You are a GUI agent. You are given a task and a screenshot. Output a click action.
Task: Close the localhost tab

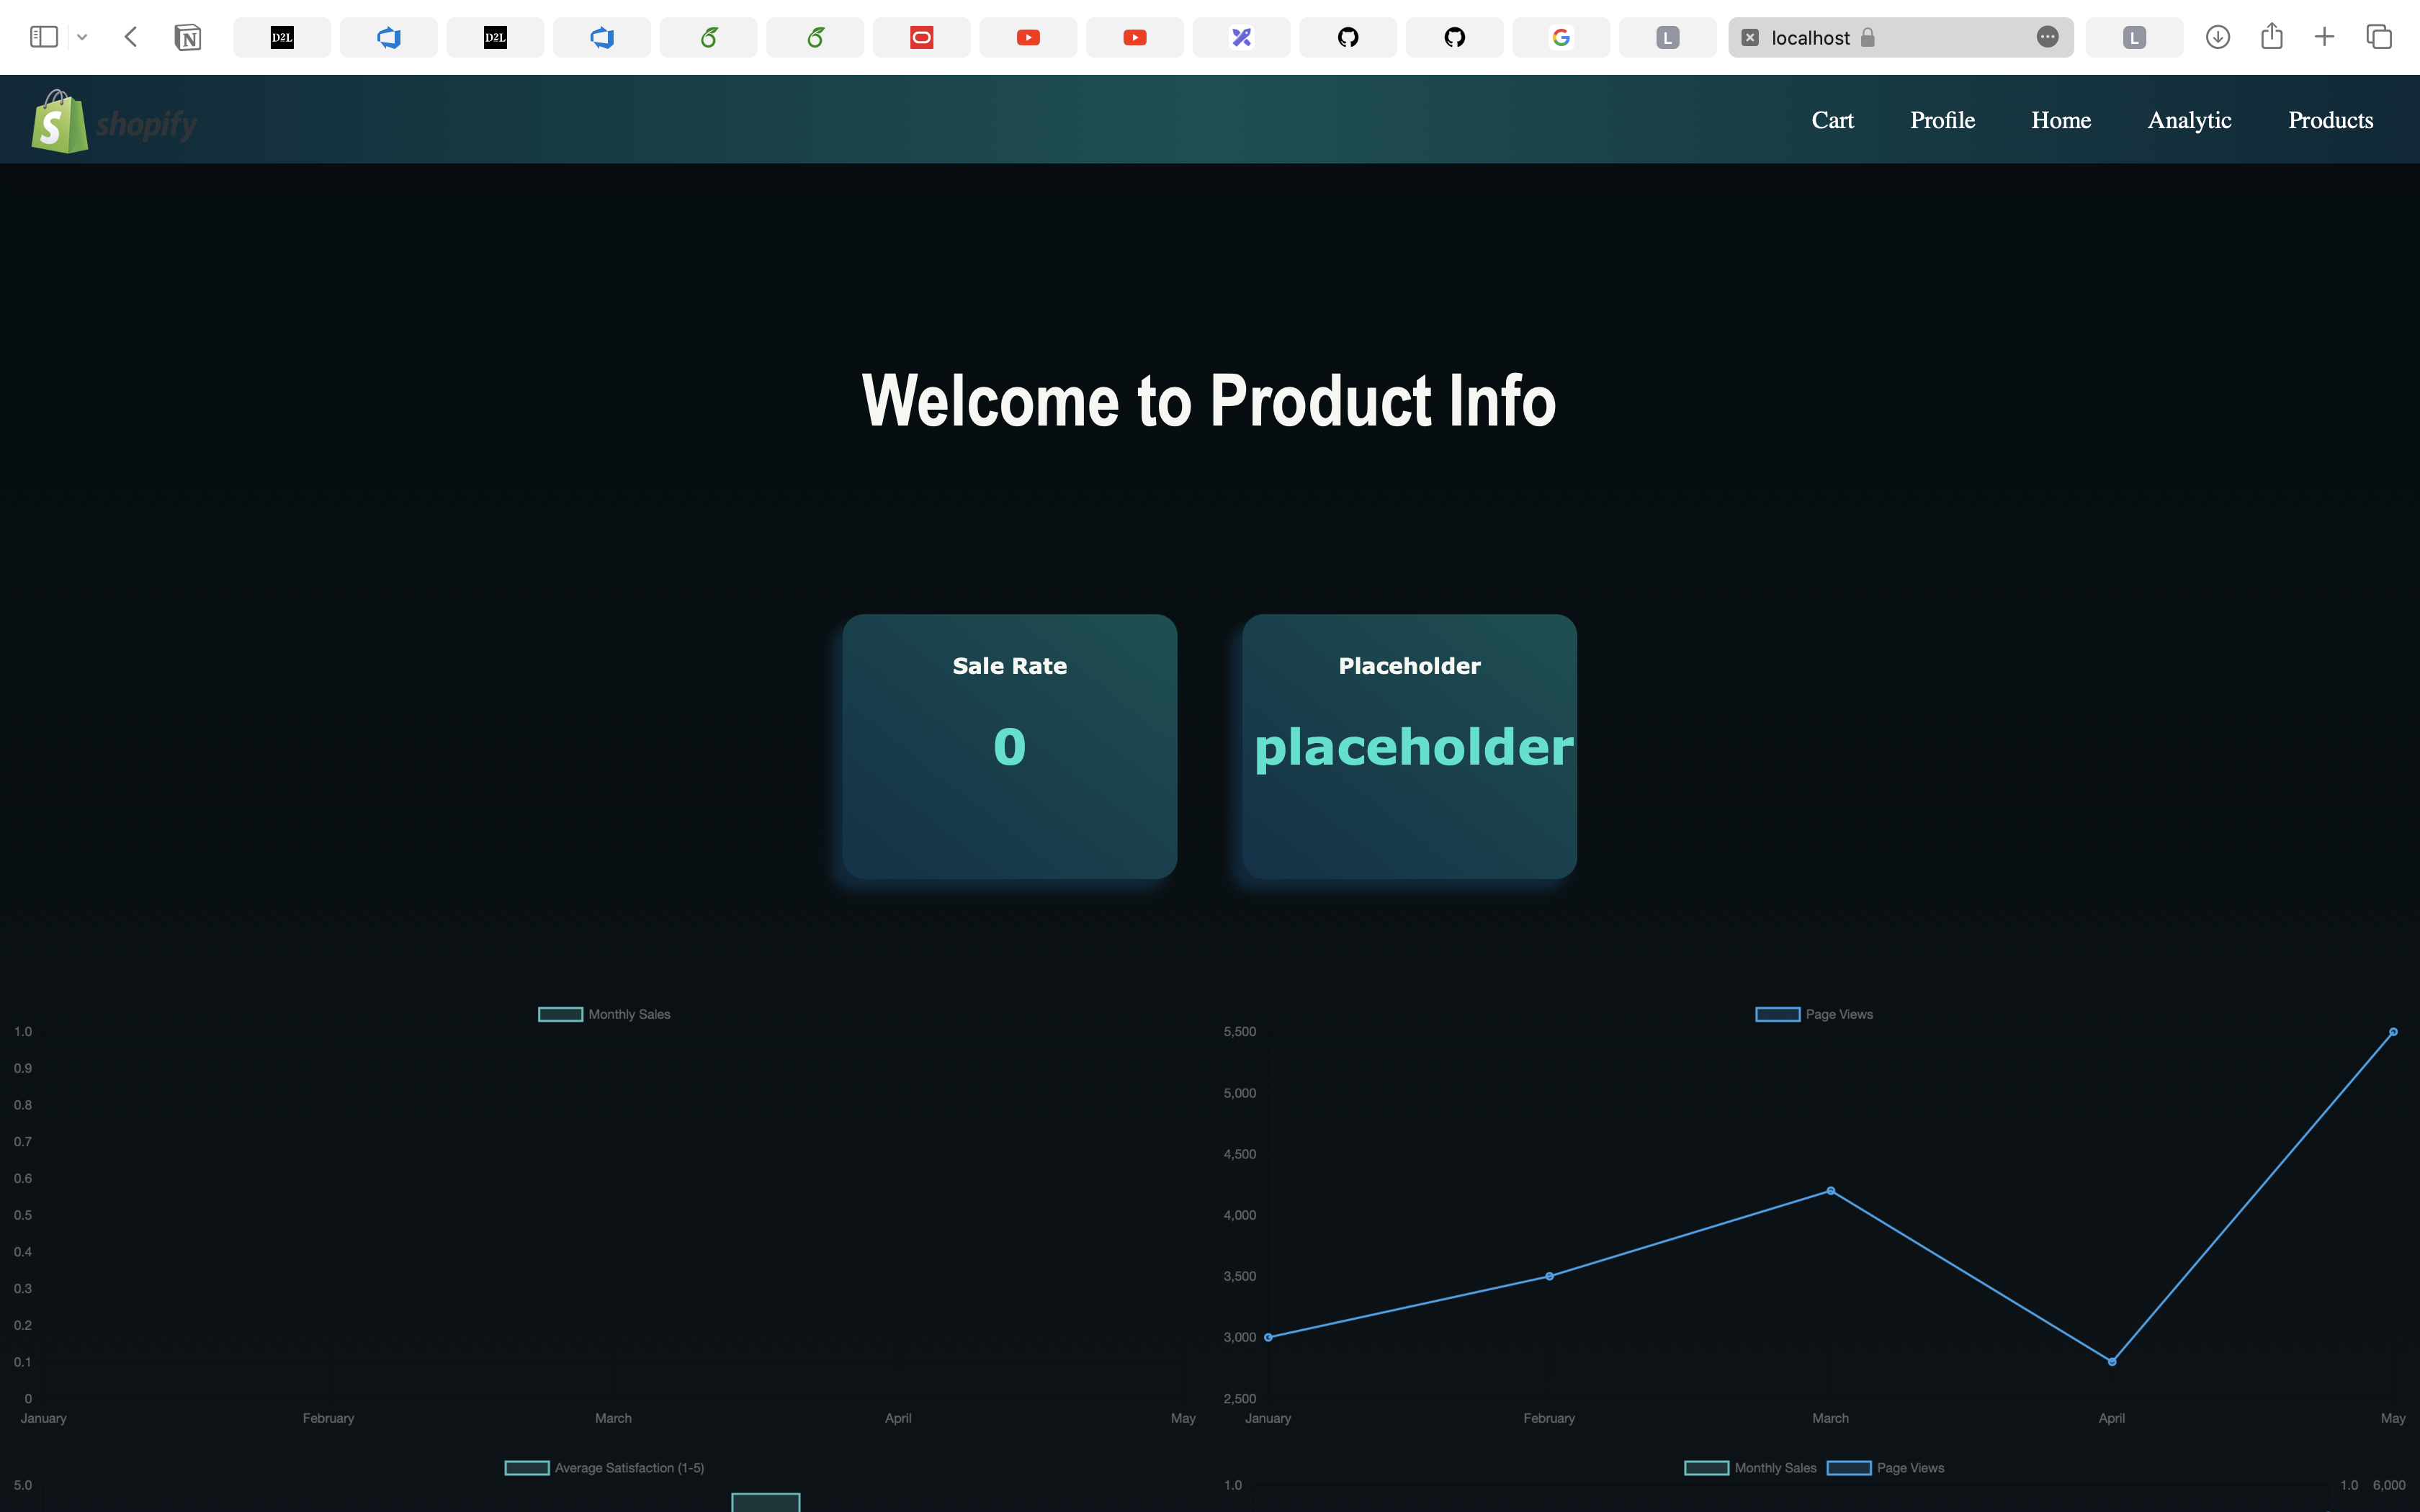coord(1750,37)
